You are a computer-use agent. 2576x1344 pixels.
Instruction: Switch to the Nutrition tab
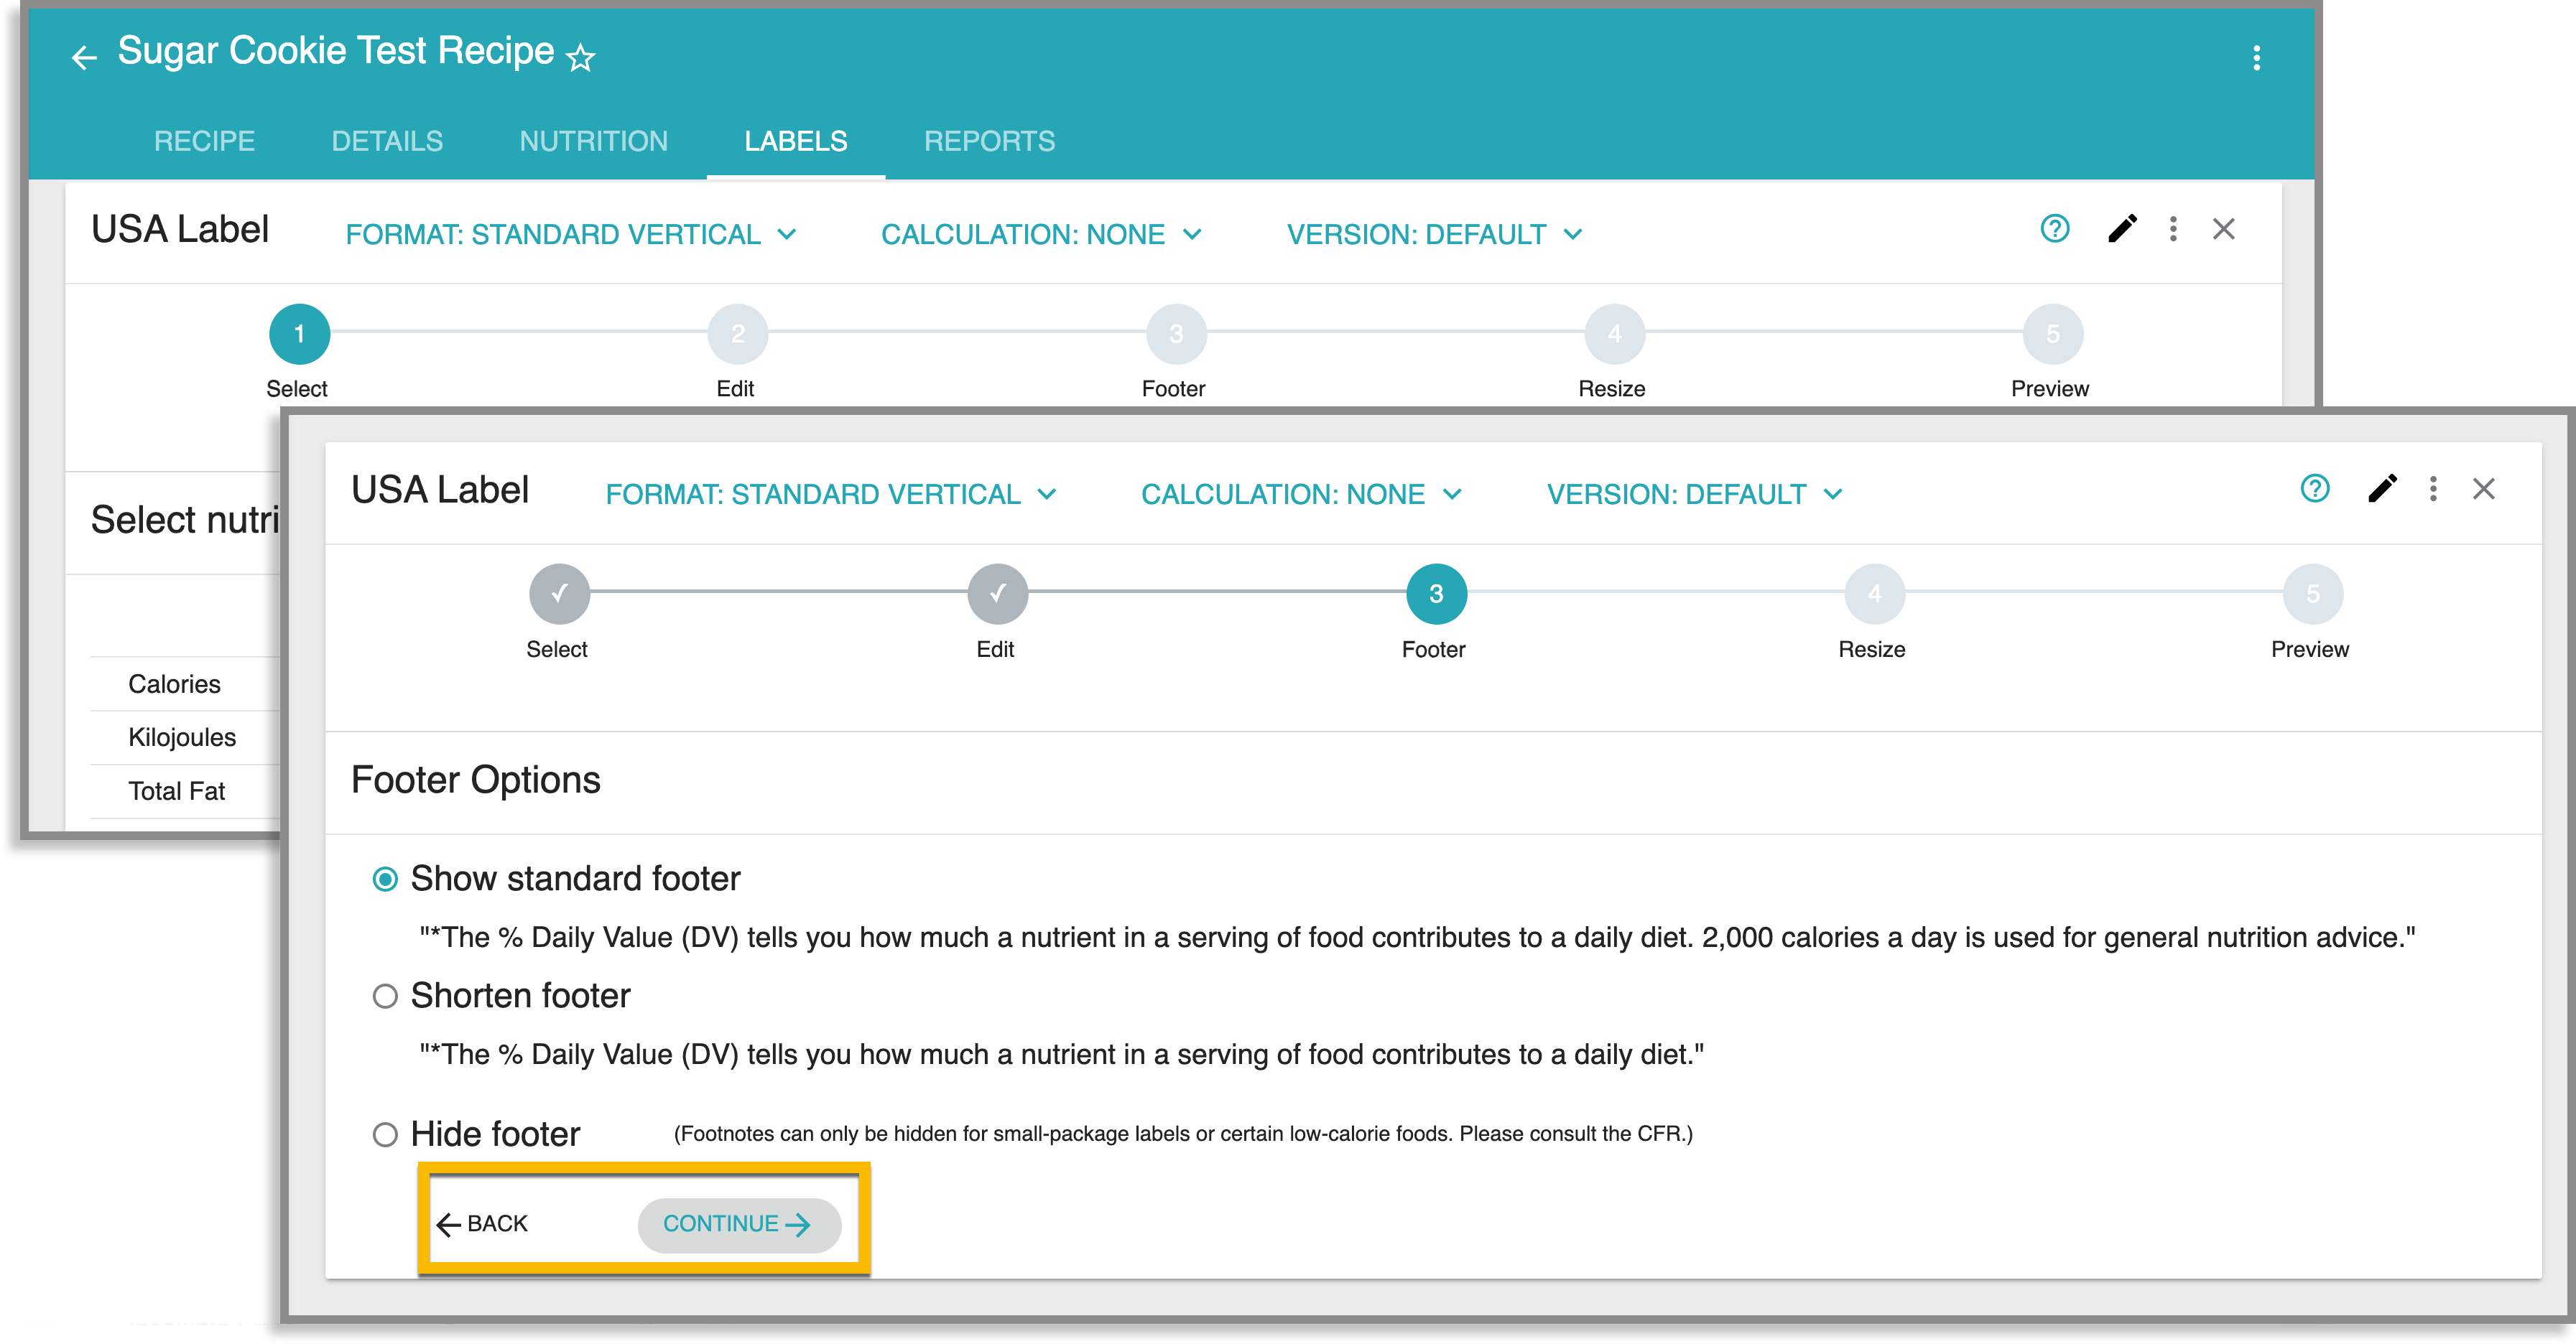[593, 141]
